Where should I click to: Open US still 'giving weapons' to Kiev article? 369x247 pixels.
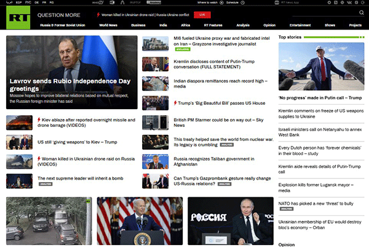[77, 142]
